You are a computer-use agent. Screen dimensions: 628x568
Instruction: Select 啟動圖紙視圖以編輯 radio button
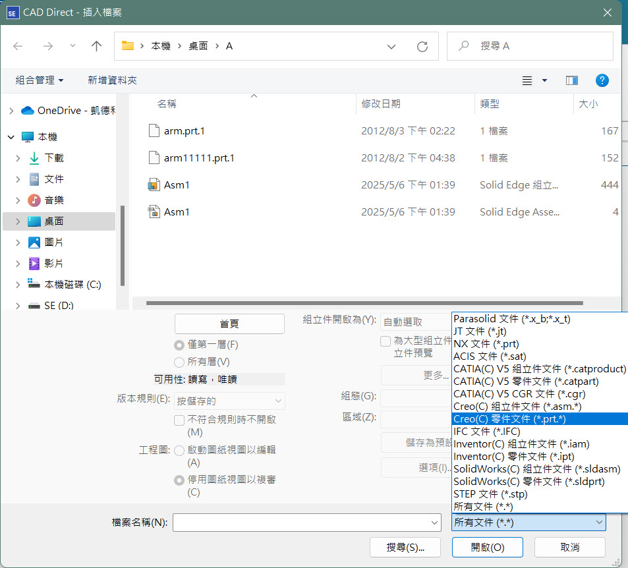click(x=179, y=451)
